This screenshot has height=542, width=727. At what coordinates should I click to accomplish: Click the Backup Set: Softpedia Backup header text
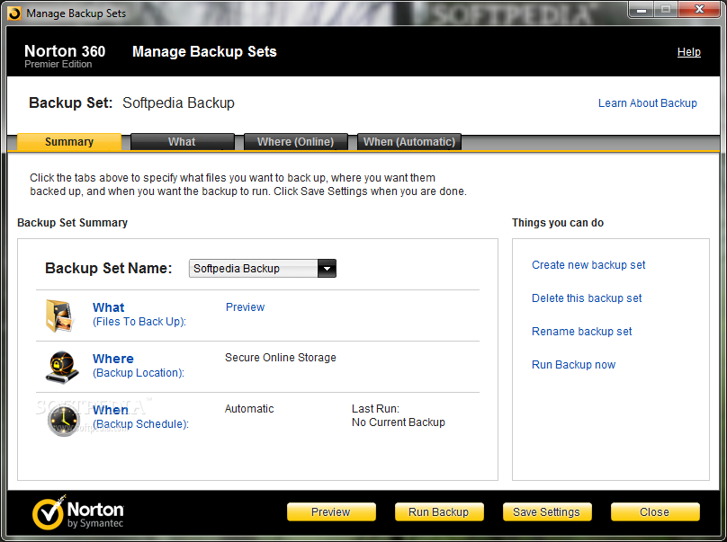click(131, 102)
